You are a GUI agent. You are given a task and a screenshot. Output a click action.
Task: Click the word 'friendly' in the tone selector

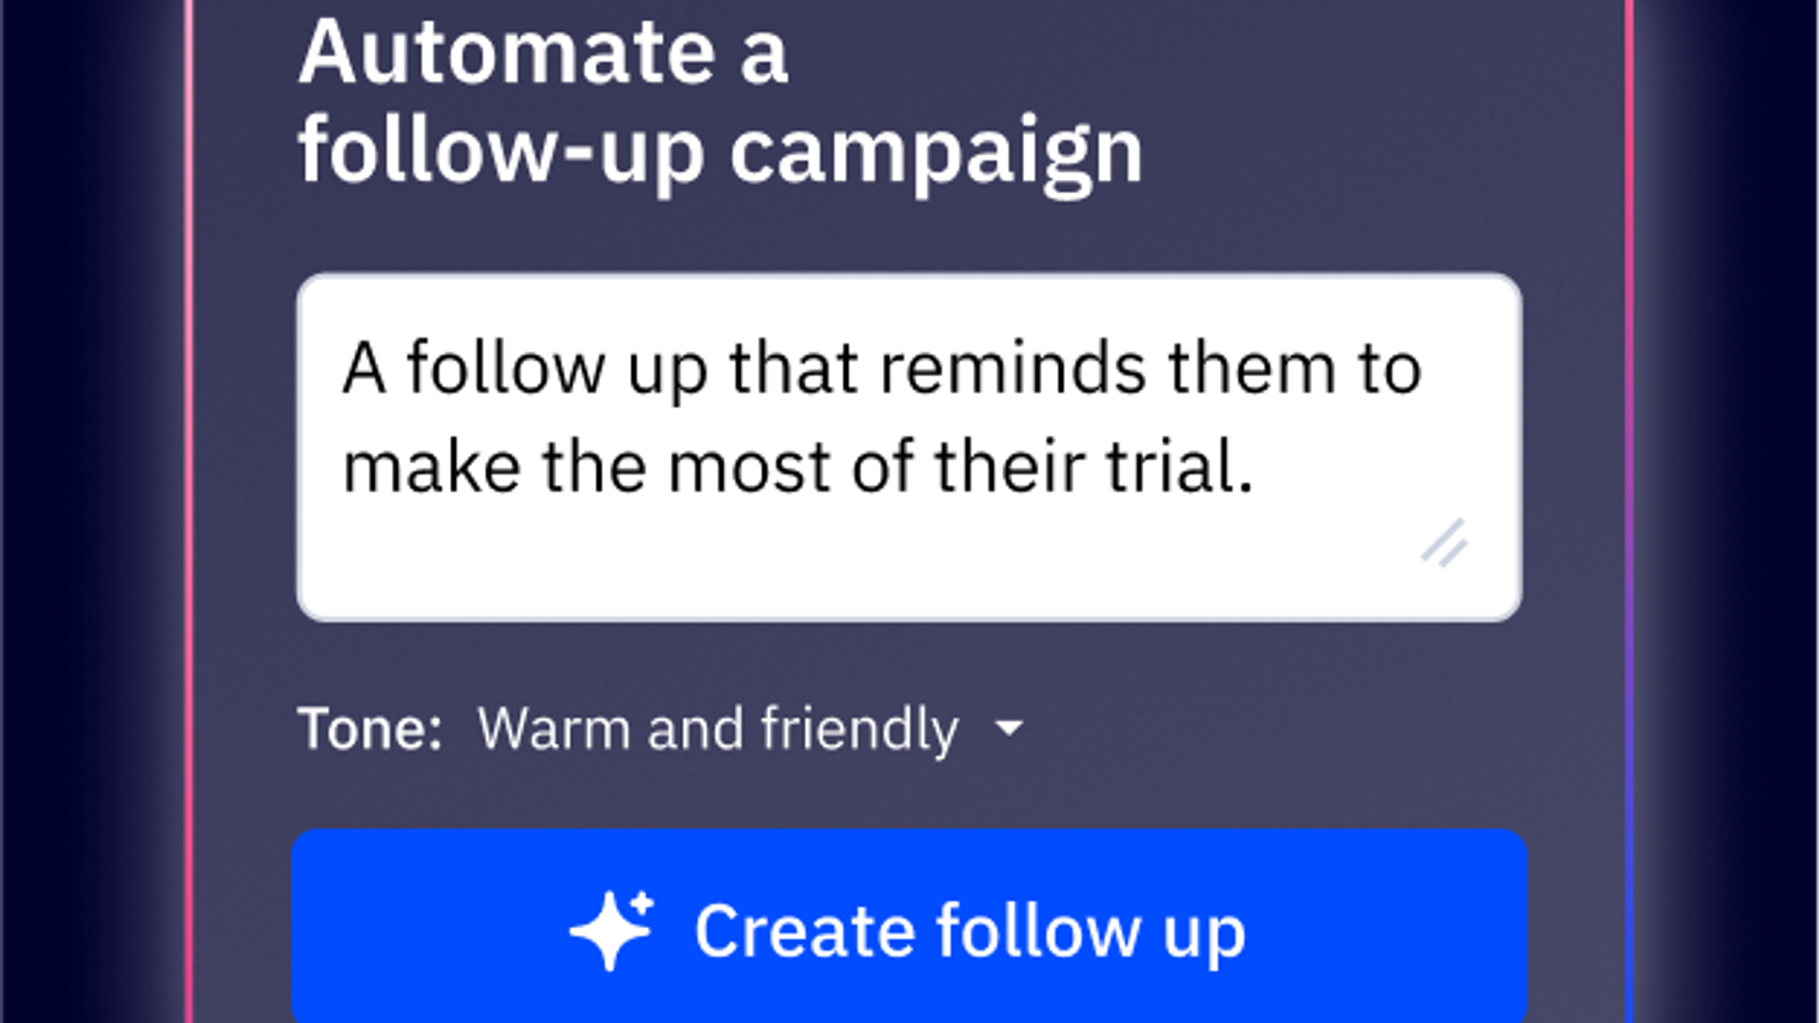click(859, 728)
